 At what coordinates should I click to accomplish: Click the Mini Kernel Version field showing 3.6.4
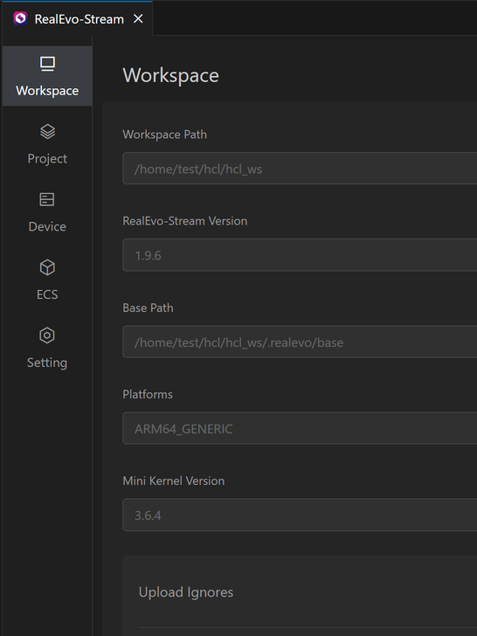coord(300,515)
